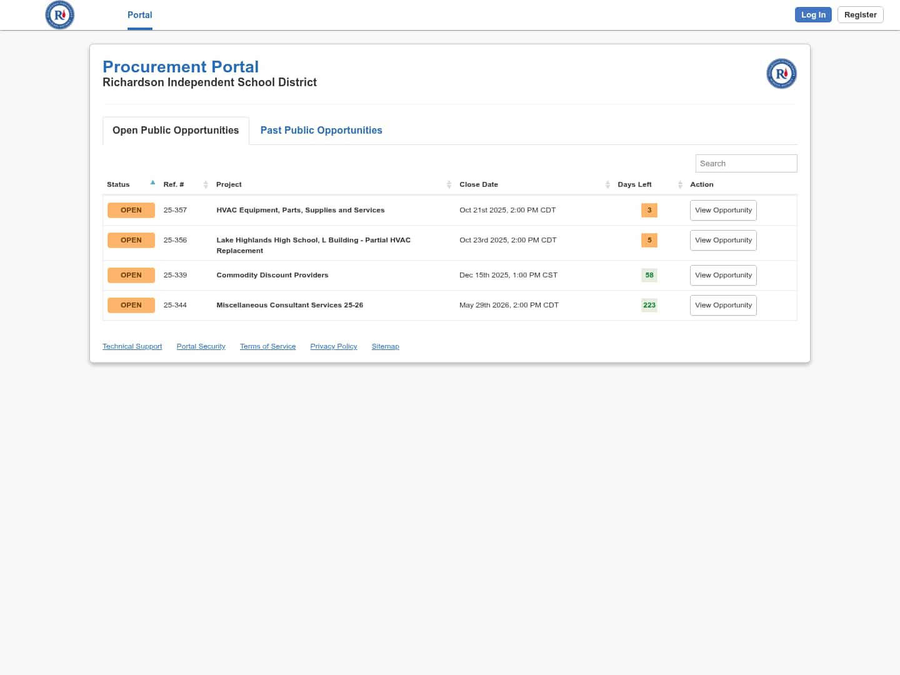View the Miscellaneous Consultant Services opportunity
The image size is (900, 675).
723,305
